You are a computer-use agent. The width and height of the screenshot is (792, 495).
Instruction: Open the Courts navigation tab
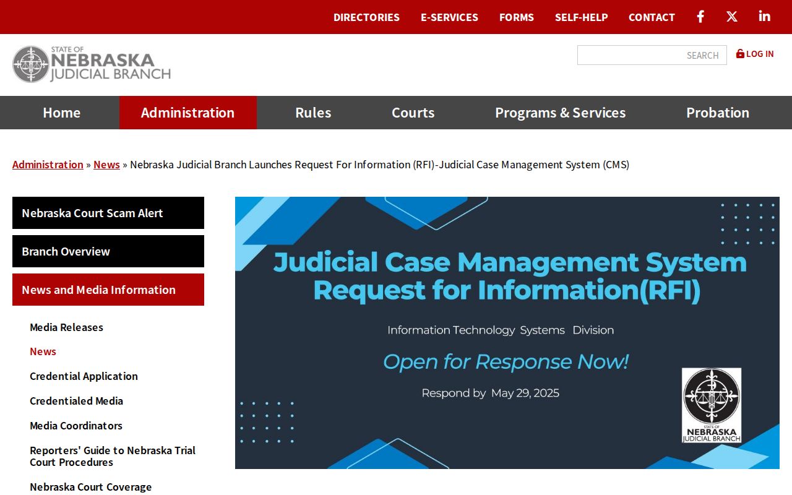[413, 113]
